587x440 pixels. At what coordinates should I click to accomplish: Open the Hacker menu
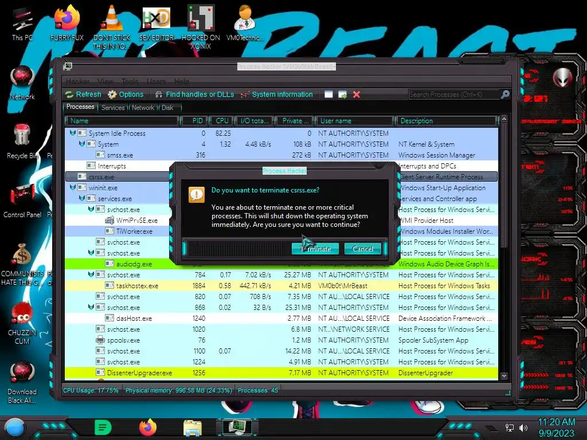pyautogui.click(x=77, y=81)
